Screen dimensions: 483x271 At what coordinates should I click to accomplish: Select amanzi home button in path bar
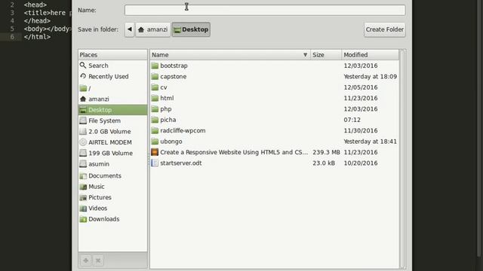click(x=152, y=29)
